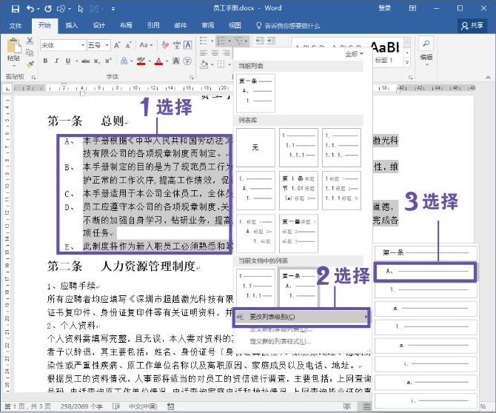Toggle italic formatting
The image size is (496, 413).
click(x=56, y=61)
